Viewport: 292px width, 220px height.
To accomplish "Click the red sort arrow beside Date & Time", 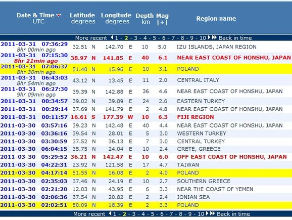I will pyautogui.click(x=59, y=15).
